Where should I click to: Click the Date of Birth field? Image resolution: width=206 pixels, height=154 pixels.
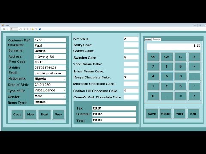50,85
